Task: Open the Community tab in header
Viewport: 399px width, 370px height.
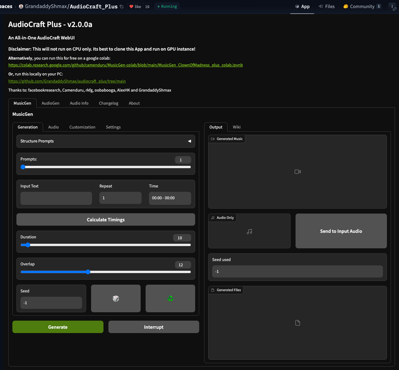Action: coord(362,7)
